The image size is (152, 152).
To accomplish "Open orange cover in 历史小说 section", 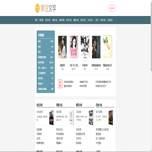I will click(x=111, y=118).
